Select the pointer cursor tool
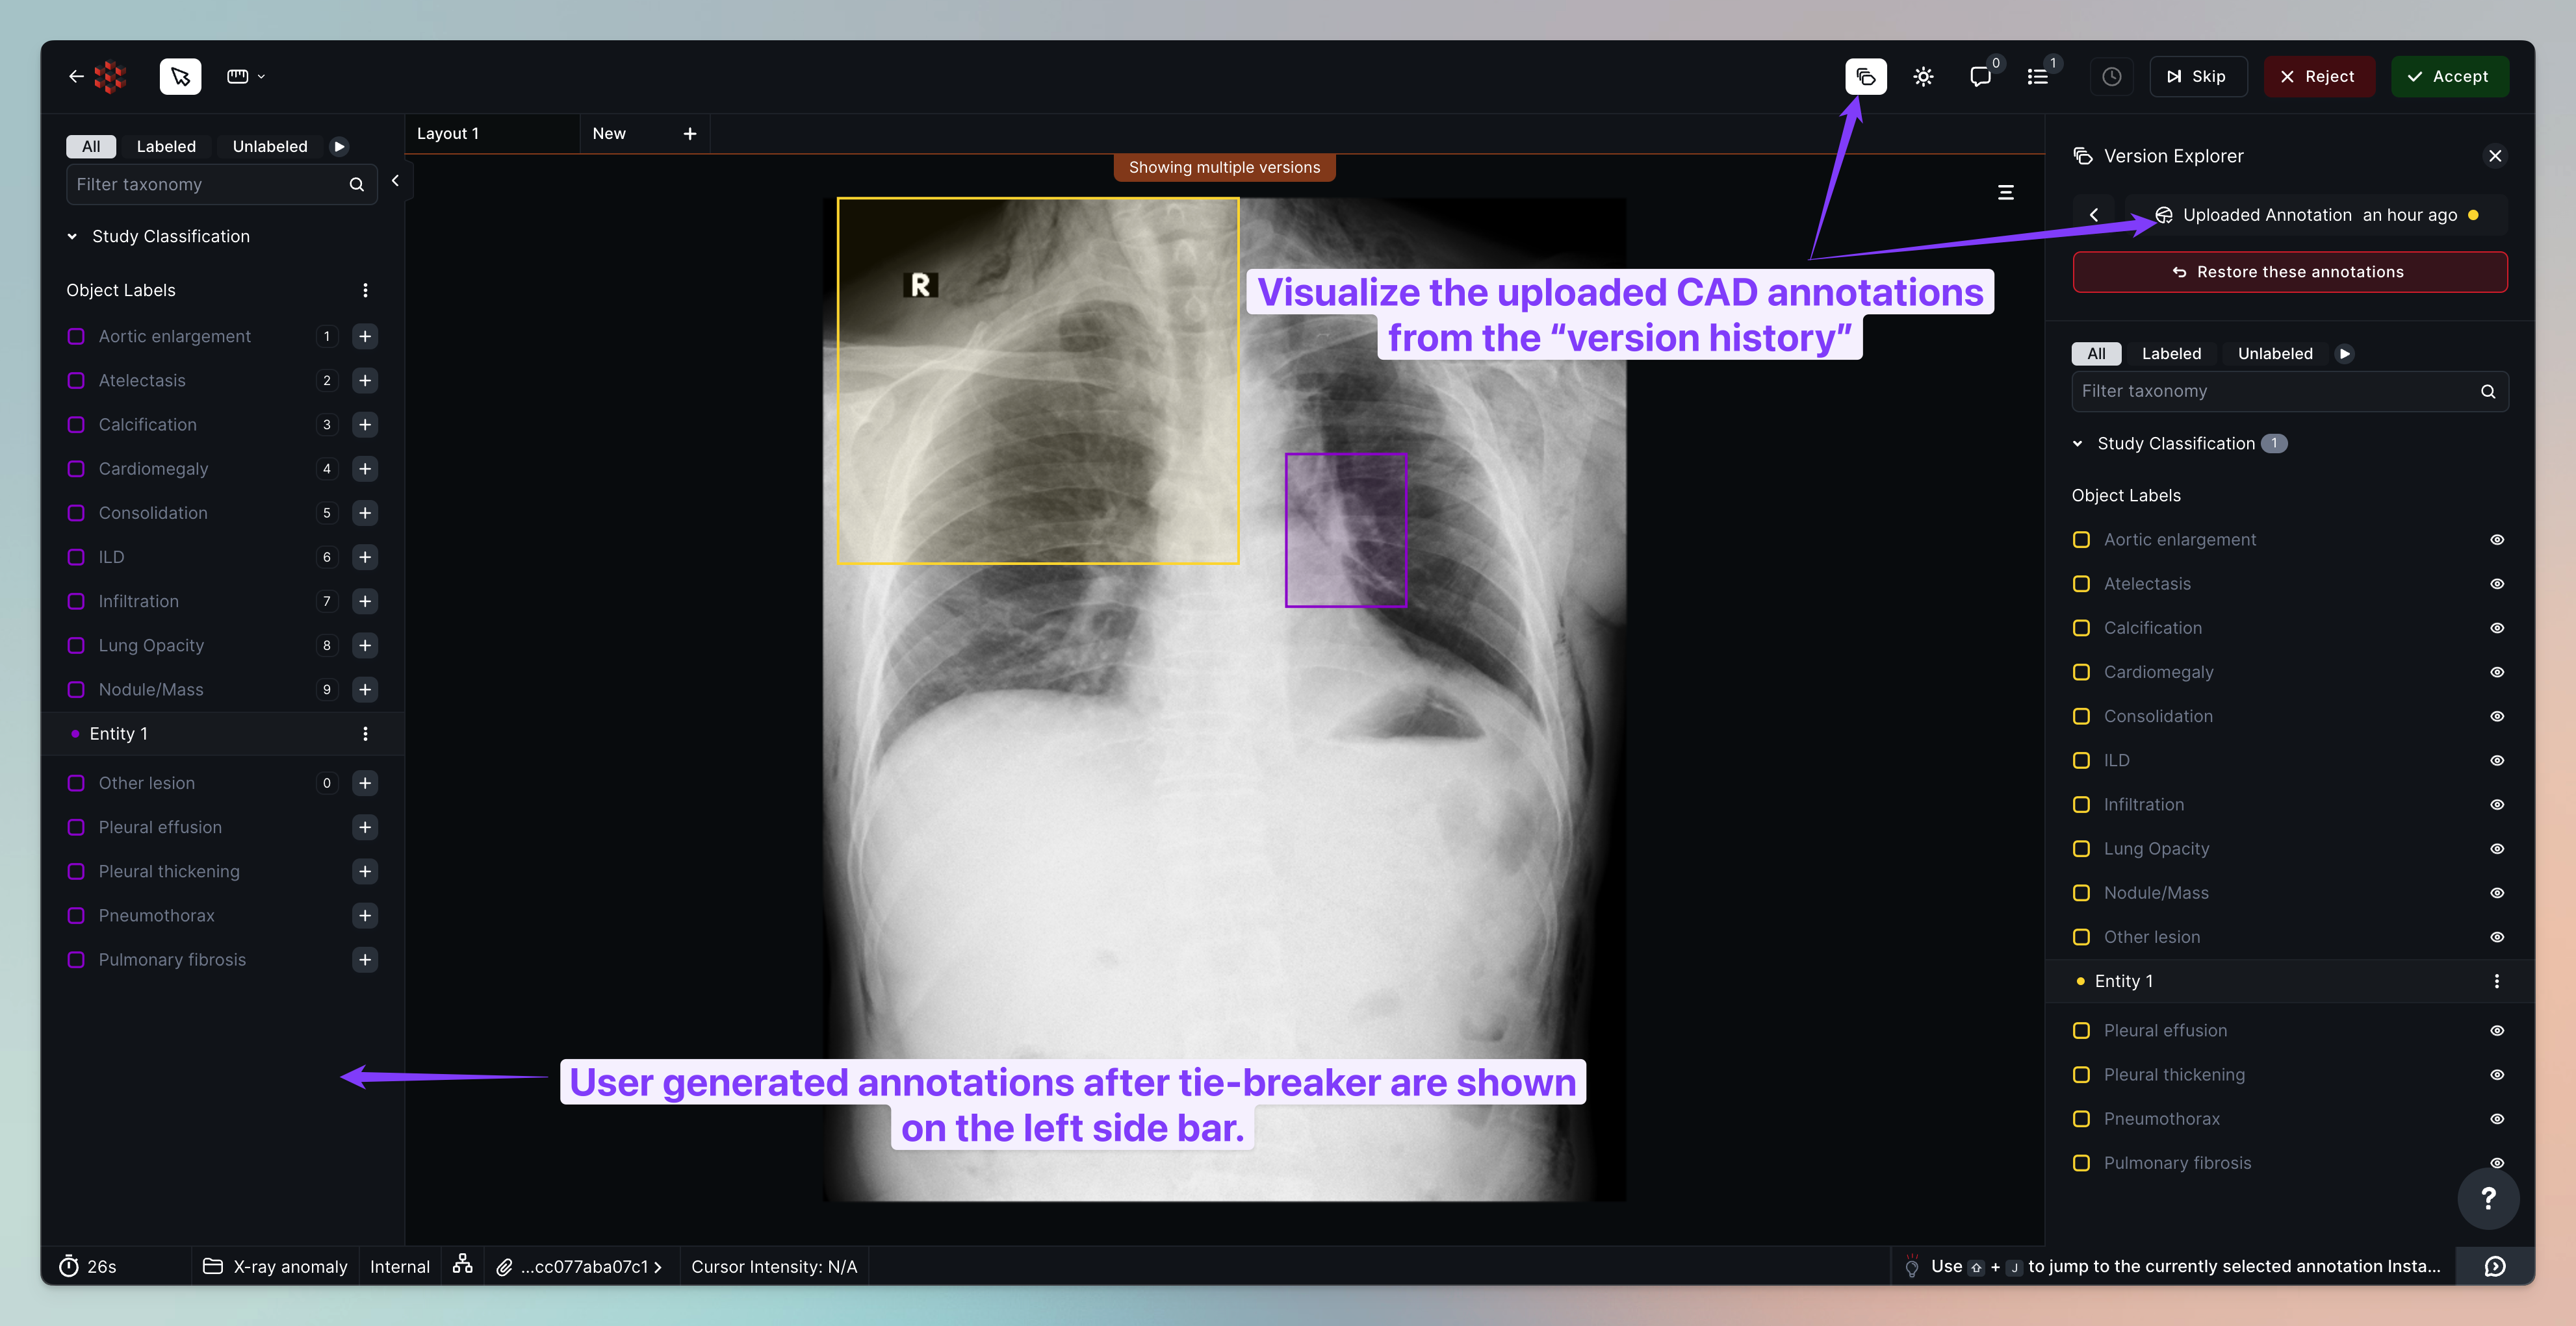The height and width of the screenshot is (1326, 2576). tap(180, 76)
